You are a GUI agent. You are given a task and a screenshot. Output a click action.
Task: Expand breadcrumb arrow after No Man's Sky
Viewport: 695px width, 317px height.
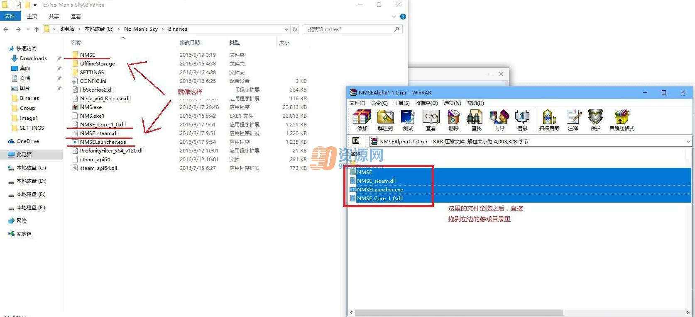pyautogui.click(x=163, y=29)
